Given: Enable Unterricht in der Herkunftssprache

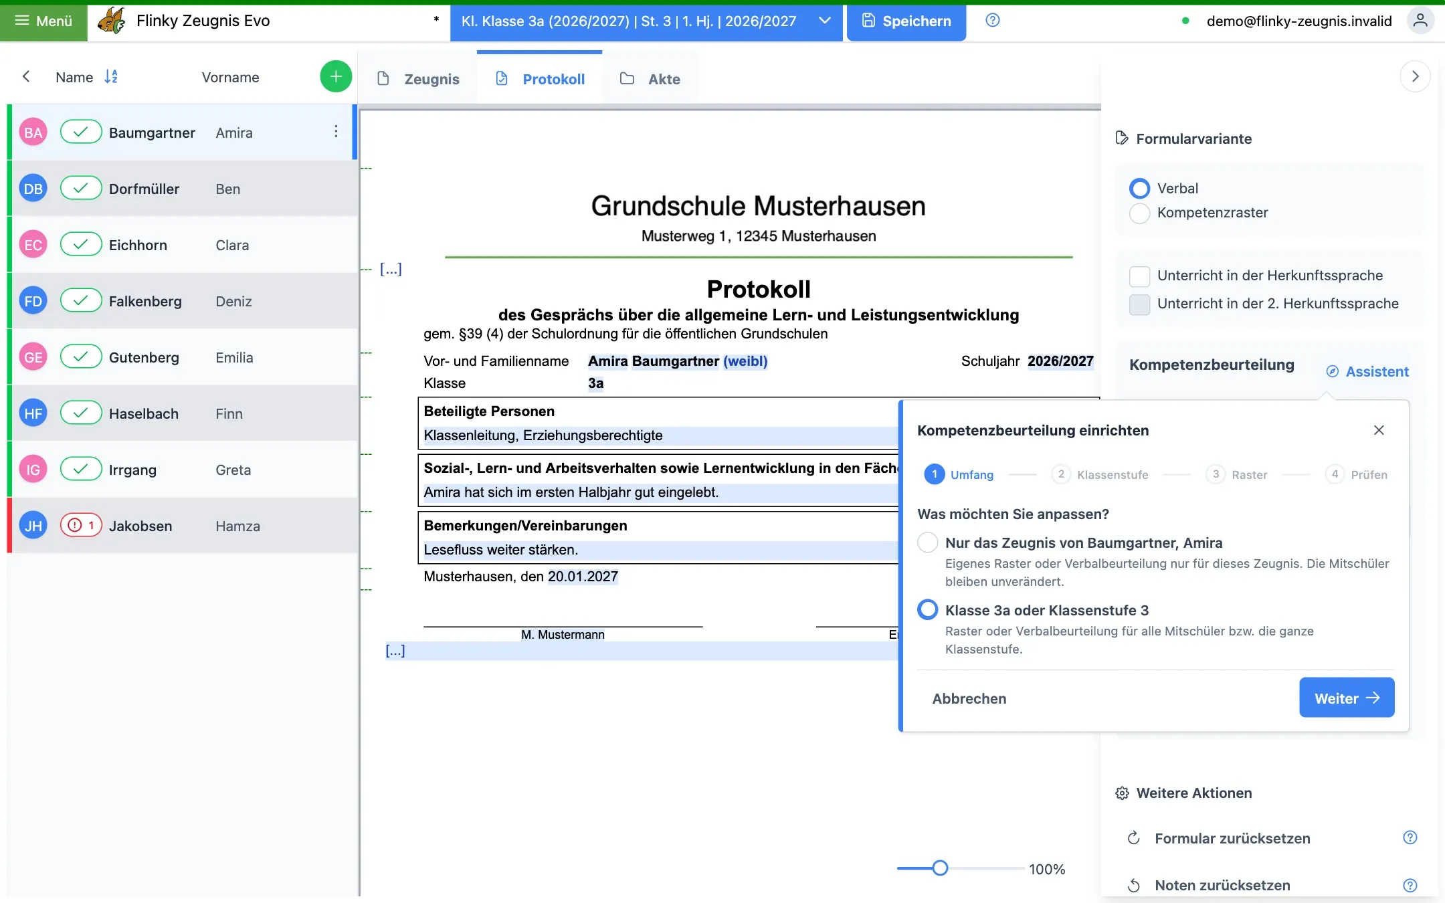Looking at the screenshot, I should 1139,276.
